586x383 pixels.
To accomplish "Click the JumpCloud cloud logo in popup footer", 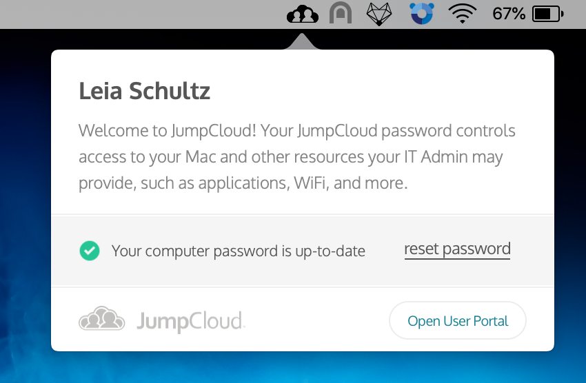I will [102, 320].
